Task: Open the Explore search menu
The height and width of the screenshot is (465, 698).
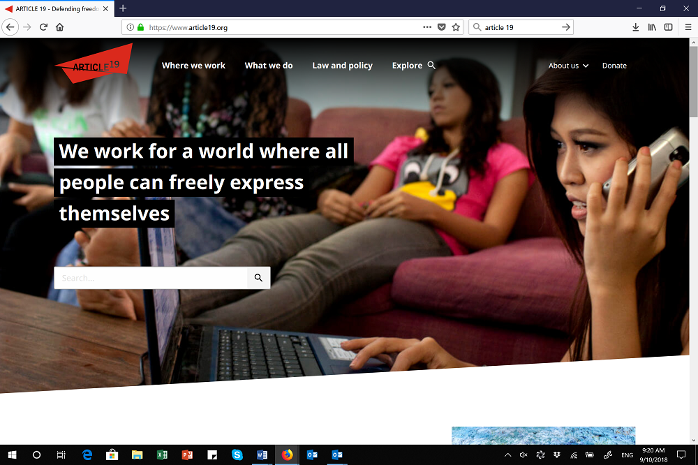Action: (x=413, y=66)
